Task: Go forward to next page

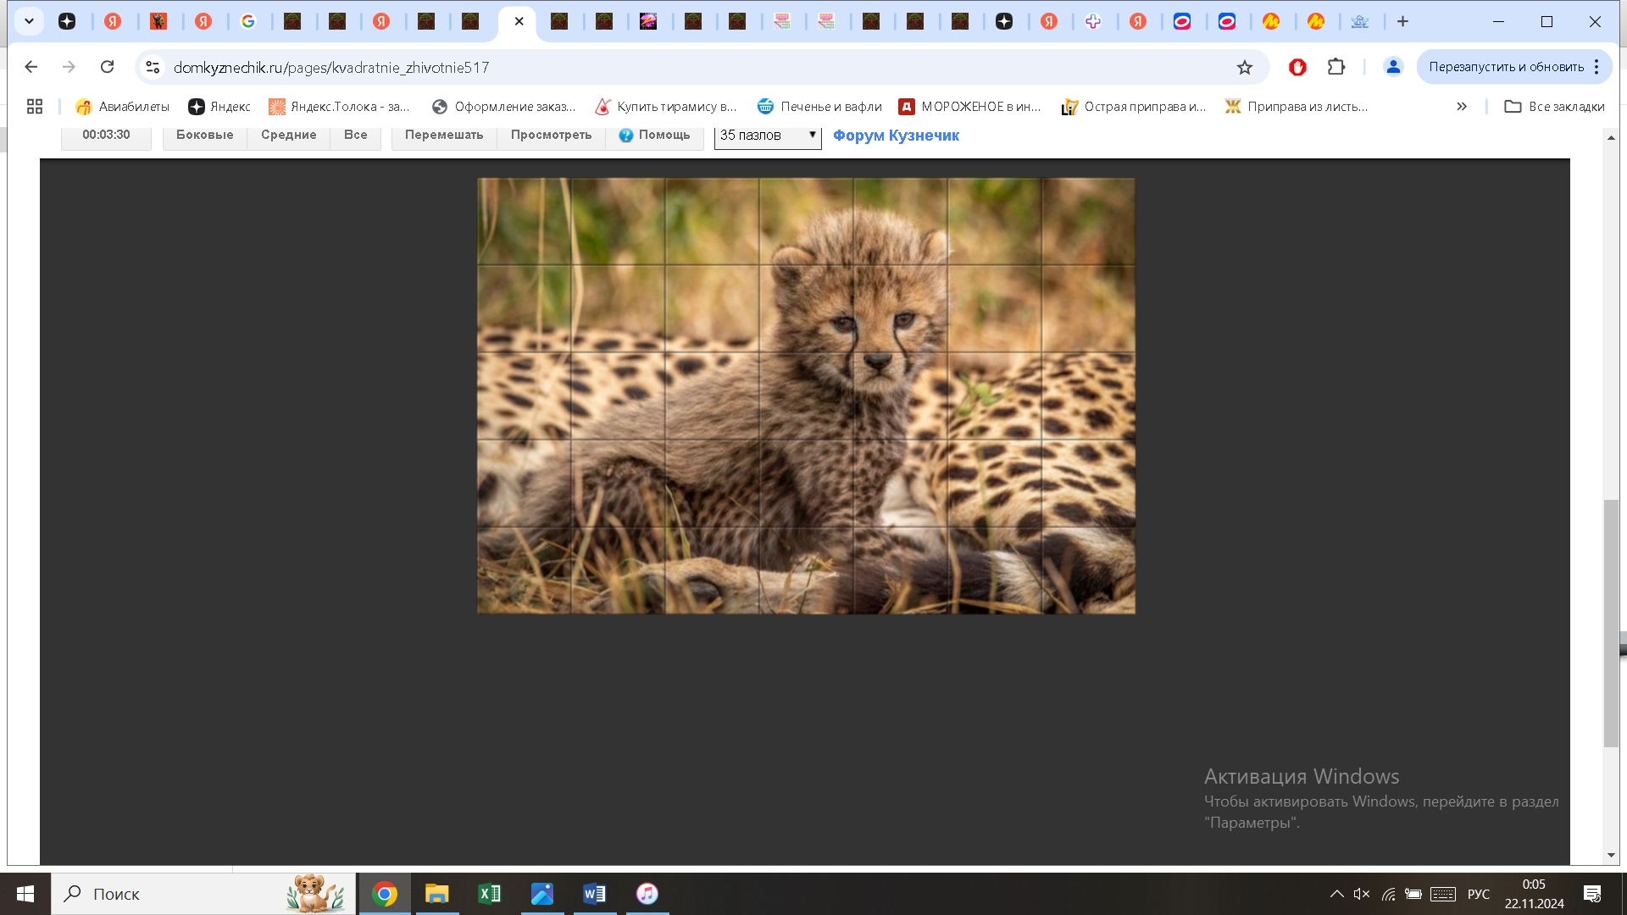Action: pyautogui.click(x=69, y=67)
